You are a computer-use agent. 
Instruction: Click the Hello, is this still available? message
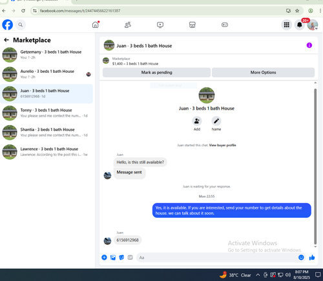tap(140, 162)
